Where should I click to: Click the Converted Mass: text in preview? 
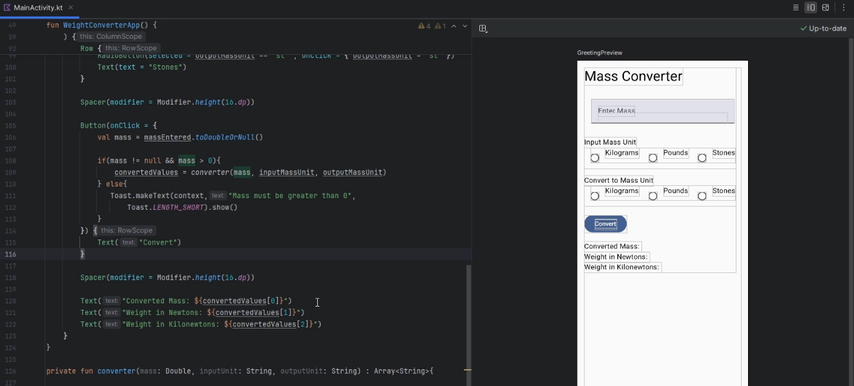coord(612,247)
